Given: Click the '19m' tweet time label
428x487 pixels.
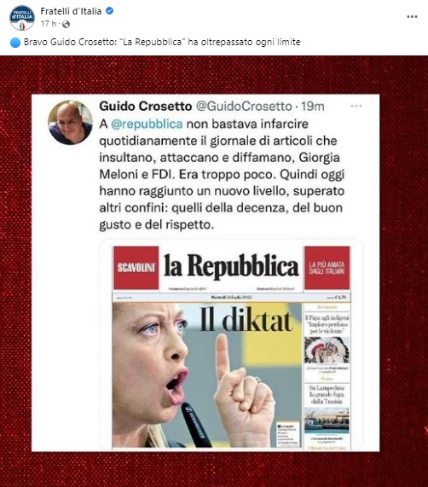Looking at the screenshot, I should pos(313,107).
